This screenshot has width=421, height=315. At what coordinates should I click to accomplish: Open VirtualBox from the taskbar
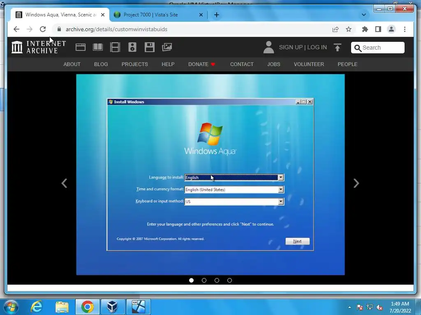(113, 307)
